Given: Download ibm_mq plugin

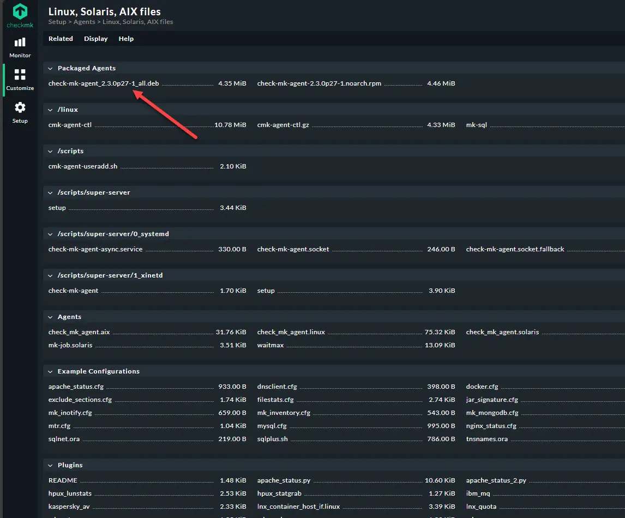Looking at the screenshot, I should (x=478, y=493).
